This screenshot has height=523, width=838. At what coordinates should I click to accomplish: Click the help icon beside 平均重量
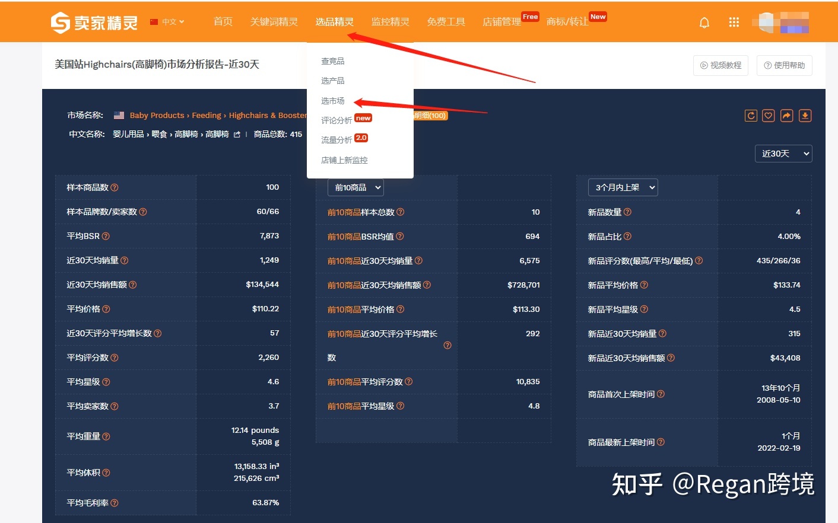pos(106,436)
